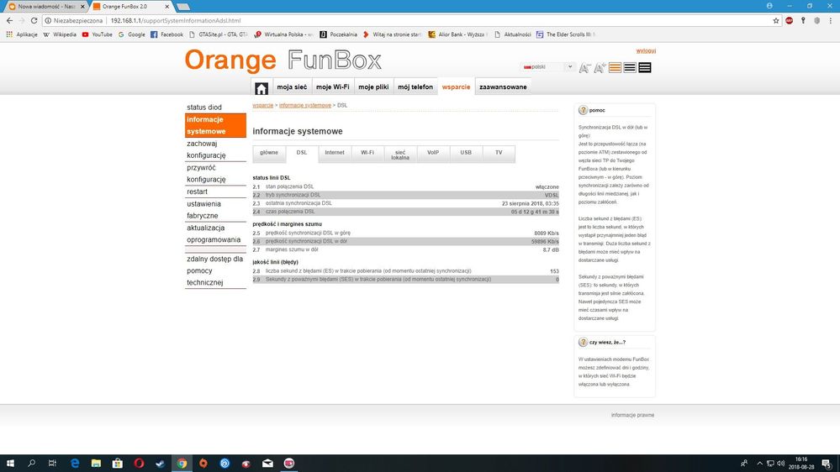Open restart in the left sidebar
This screenshot has height=472, width=840.
(x=198, y=191)
